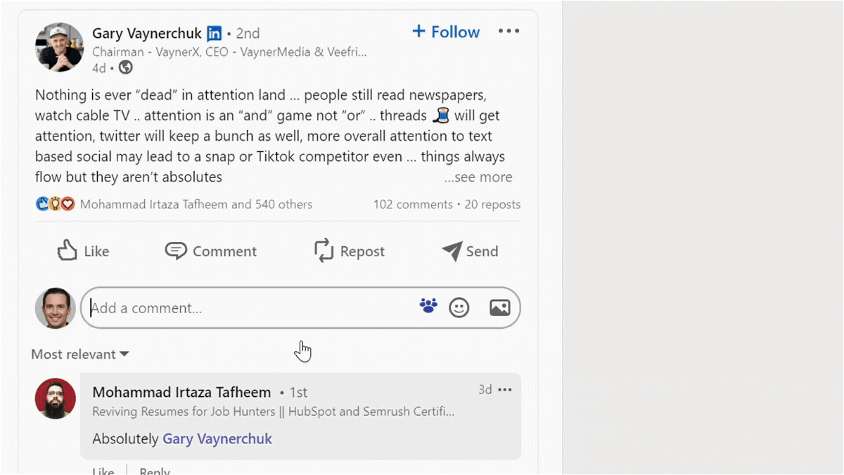Click in the Add a comment field

[x=246, y=308]
